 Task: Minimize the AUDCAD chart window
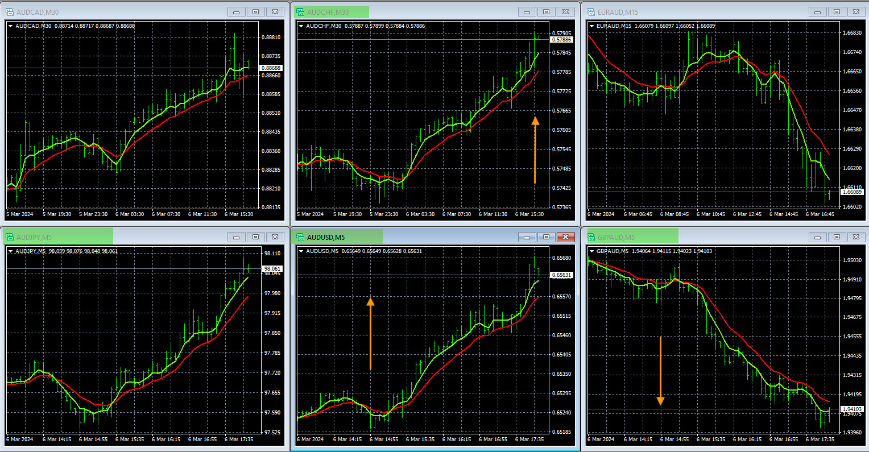point(236,12)
